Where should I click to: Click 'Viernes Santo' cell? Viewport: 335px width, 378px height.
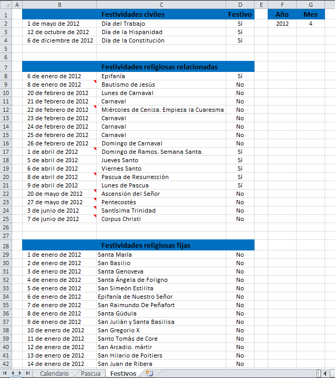click(161, 169)
